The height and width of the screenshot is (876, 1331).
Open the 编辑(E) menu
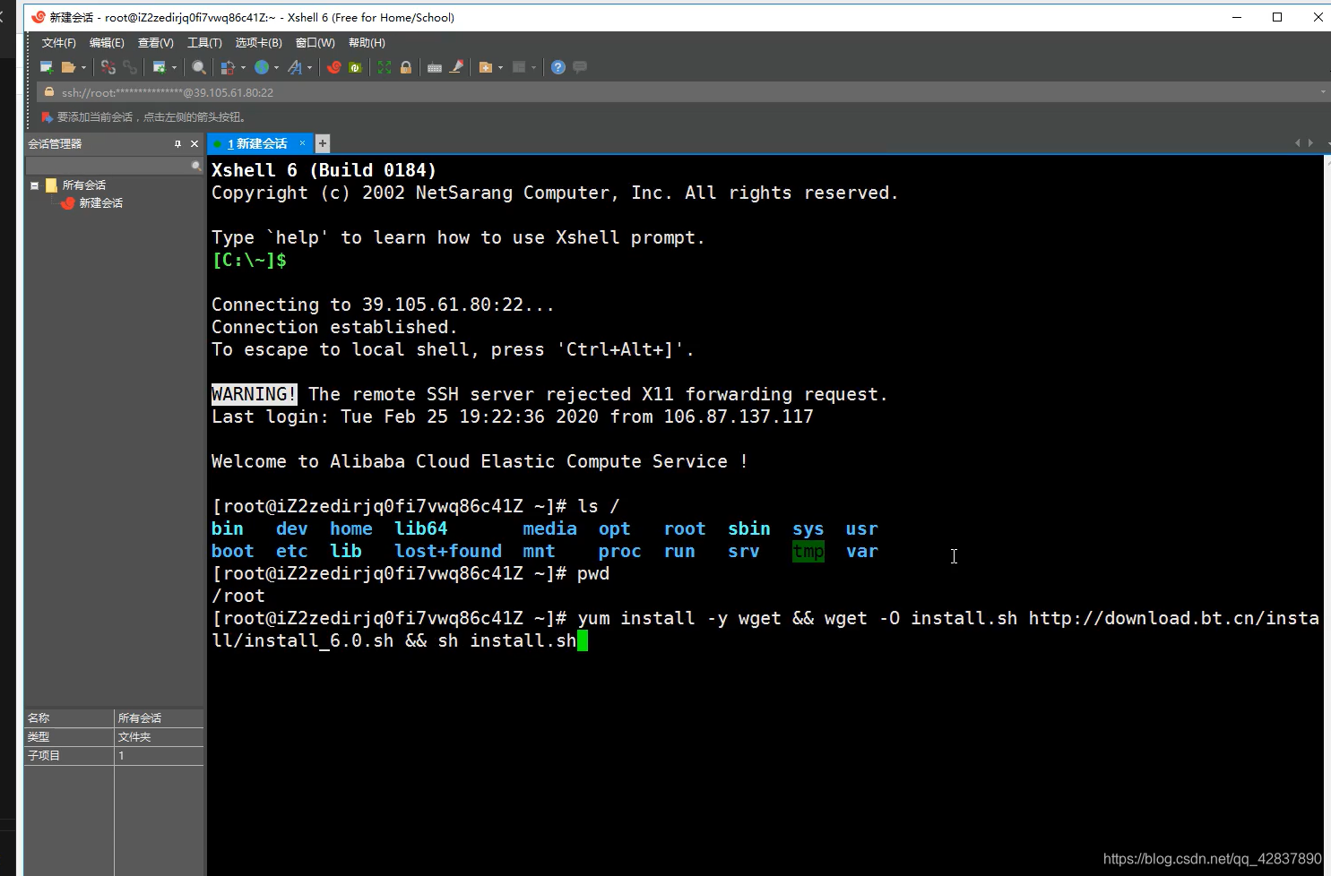click(107, 43)
